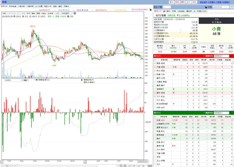Click the 20MA legend entry
Viewport: 234px width, 167px height.
tap(83, 10)
